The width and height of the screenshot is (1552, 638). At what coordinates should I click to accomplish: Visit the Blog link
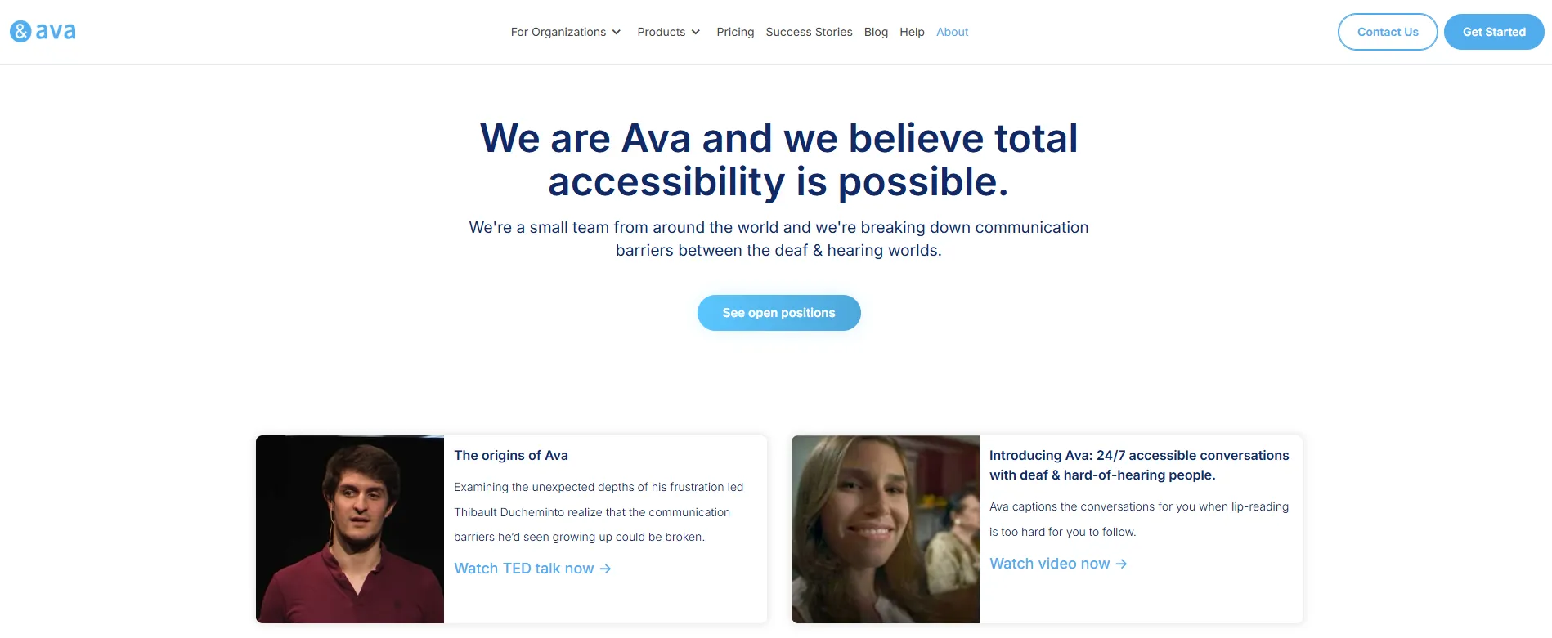click(x=876, y=32)
